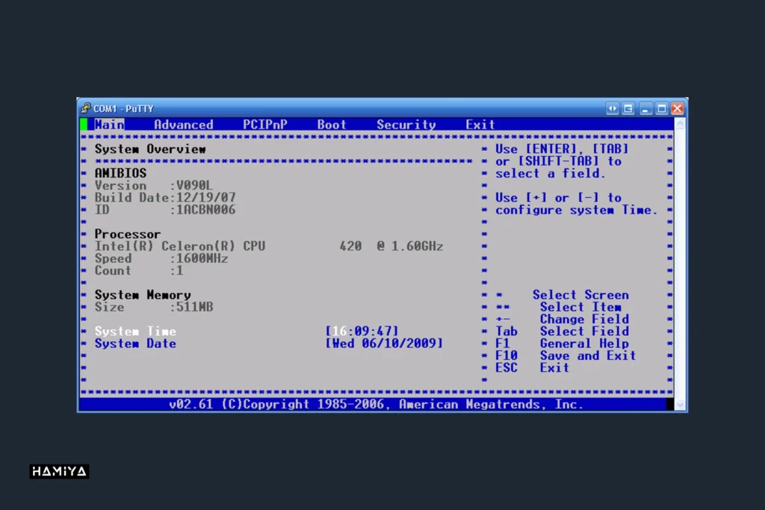Click the title bar button left of minimize
Viewport: 765px width, 510px height.
(x=628, y=108)
